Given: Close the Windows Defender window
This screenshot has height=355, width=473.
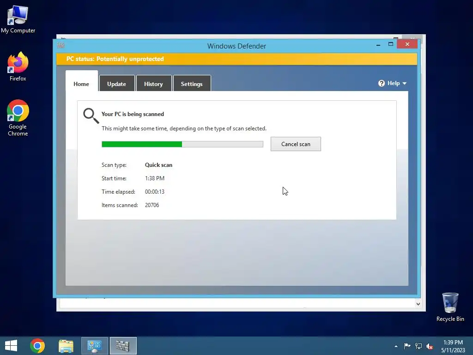Looking at the screenshot, I should (x=407, y=44).
